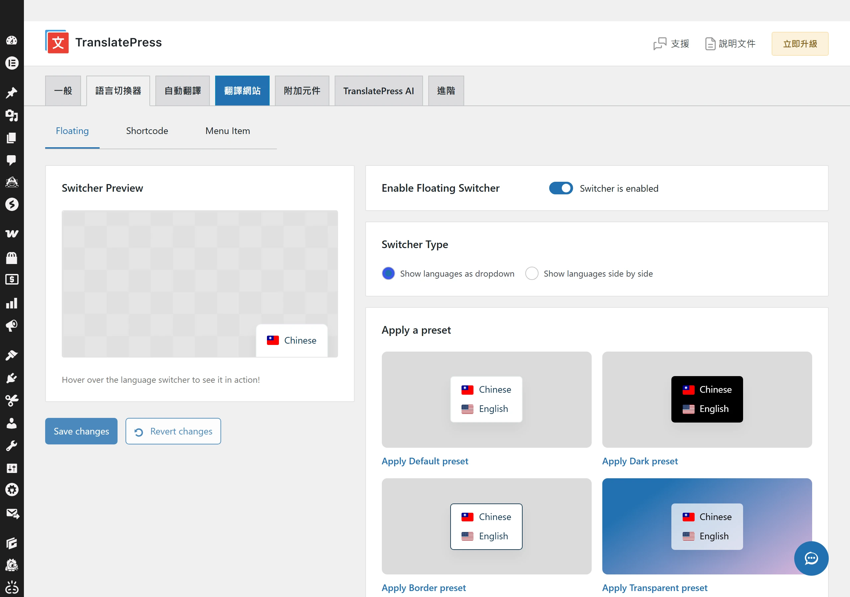Open the 附加元件 tab
The height and width of the screenshot is (597, 850).
[302, 91]
